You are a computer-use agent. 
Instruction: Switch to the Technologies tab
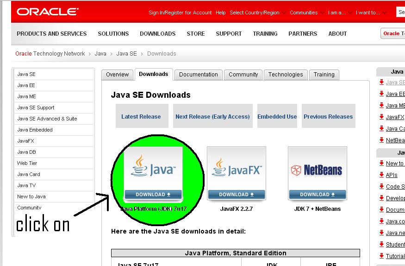[x=286, y=75]
